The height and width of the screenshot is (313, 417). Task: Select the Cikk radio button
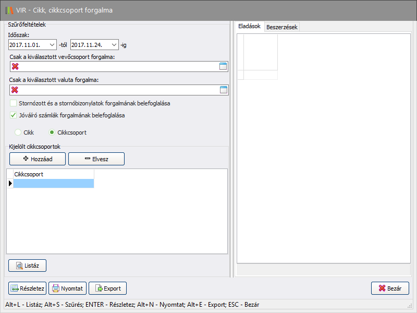pos(18,133)
